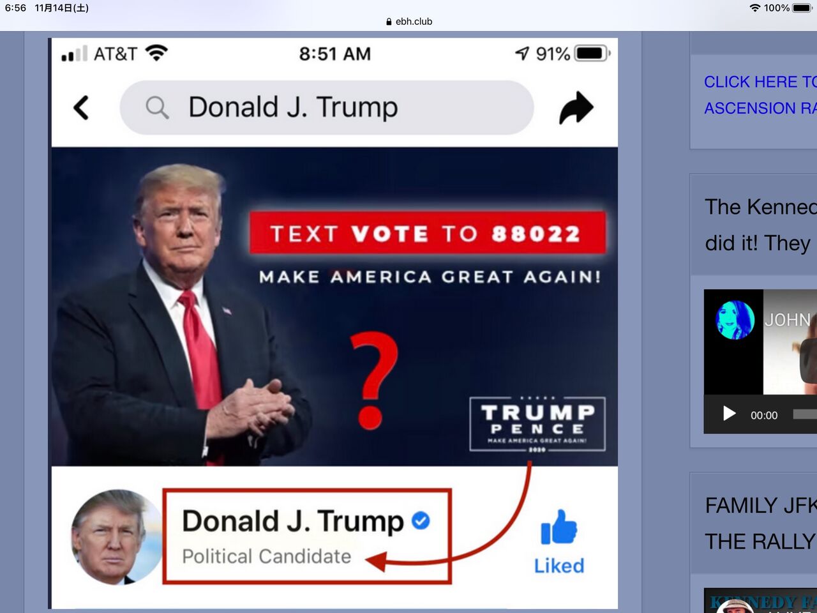Image resolution: width=817 pixels, height=613 pixels.
Task: Click the padlock icon beside ebh.club
Action: click(x=389, y=22)
